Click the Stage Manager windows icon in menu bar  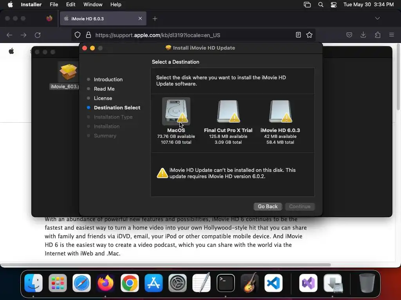[307, 5]
